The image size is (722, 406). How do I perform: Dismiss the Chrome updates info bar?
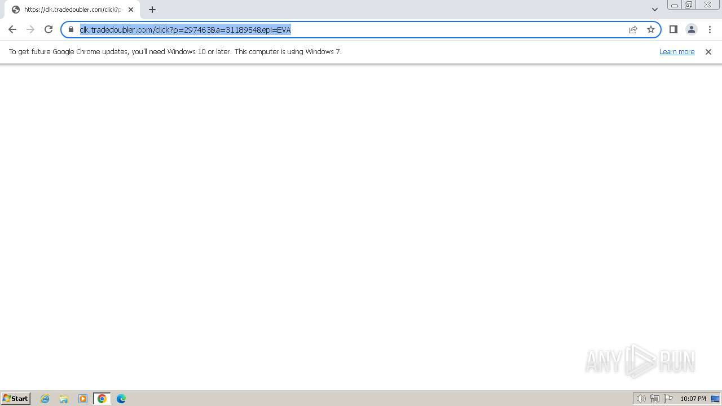(x=708, y=52)
